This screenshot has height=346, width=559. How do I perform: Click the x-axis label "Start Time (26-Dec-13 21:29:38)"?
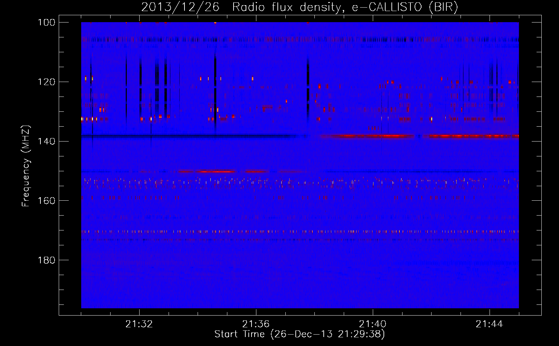[x=300, y=334]
